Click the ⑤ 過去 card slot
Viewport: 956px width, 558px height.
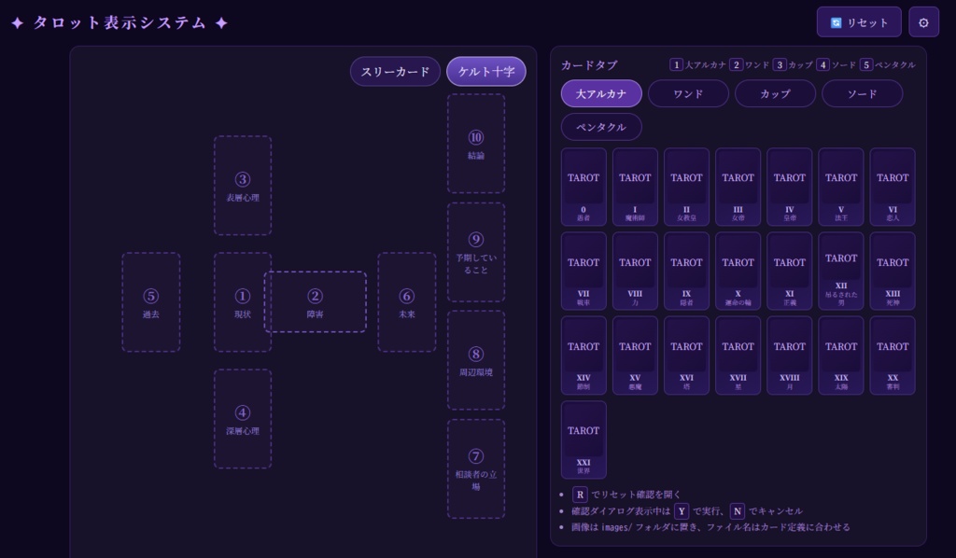[x=150, y=301]
